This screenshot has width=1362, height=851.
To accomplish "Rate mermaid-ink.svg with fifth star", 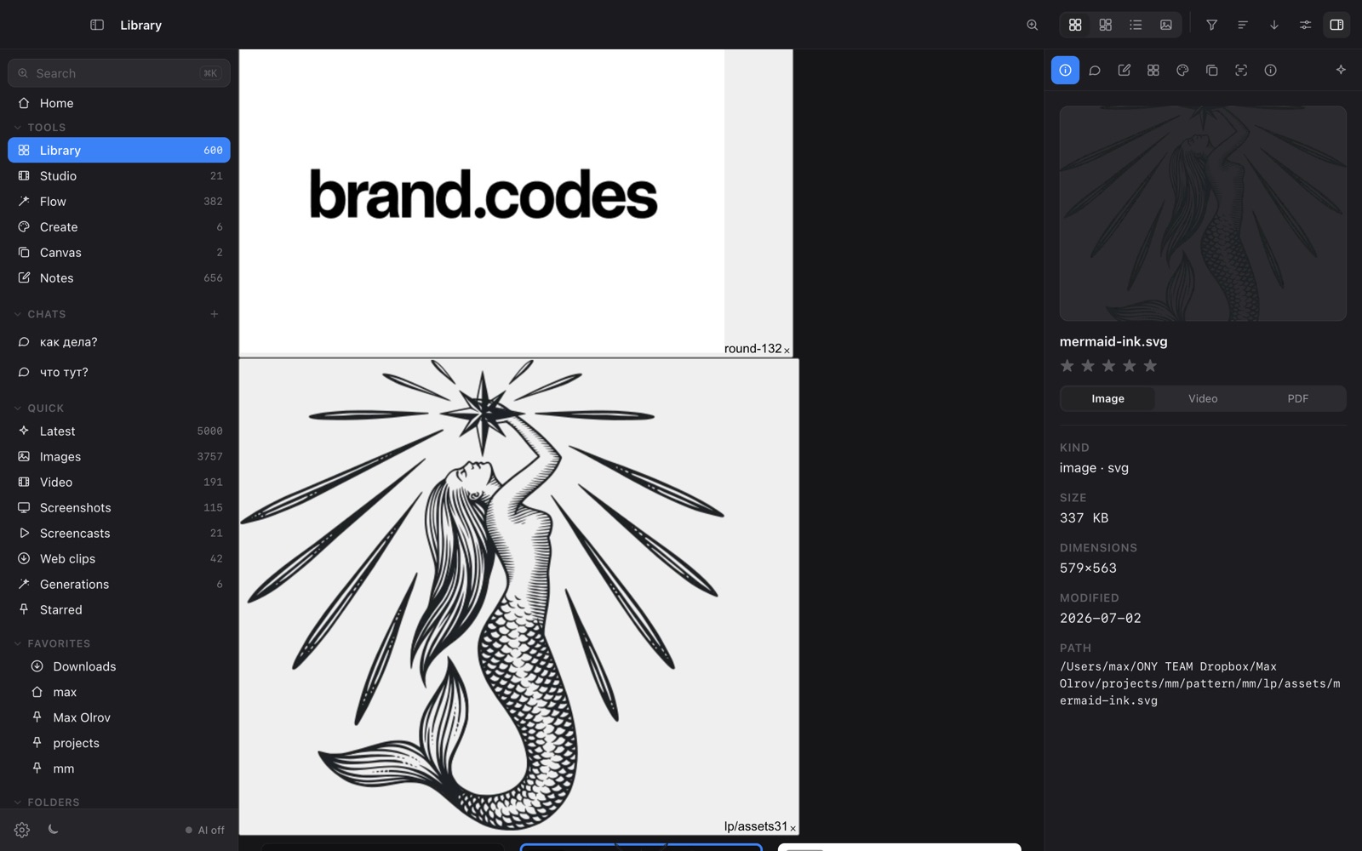I will click(x=1150, y=366).
